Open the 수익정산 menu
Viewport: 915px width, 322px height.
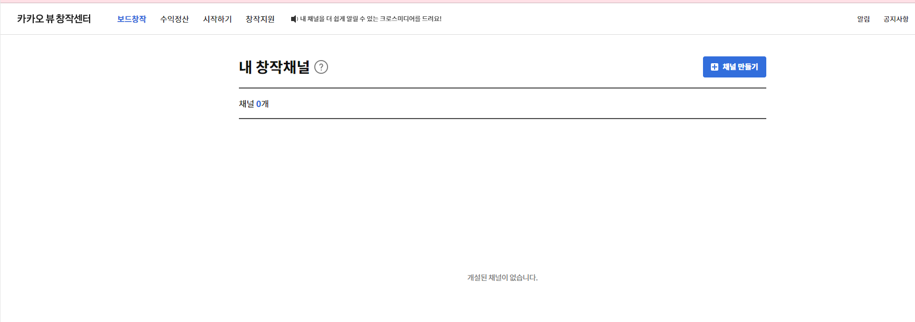175,19
